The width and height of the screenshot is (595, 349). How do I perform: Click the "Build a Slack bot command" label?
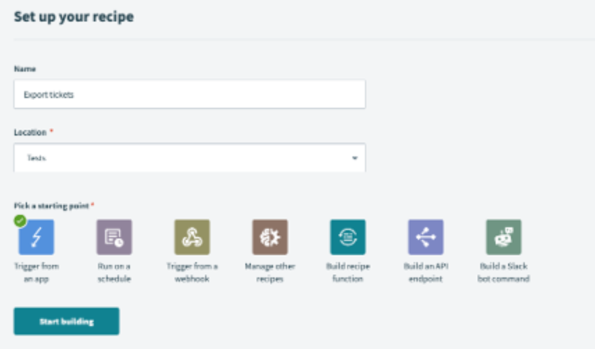[x=503, y=273]
